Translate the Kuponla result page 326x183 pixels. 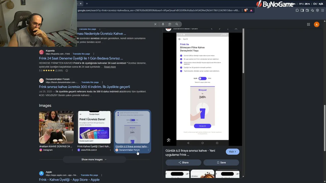[x=81, y=54]
